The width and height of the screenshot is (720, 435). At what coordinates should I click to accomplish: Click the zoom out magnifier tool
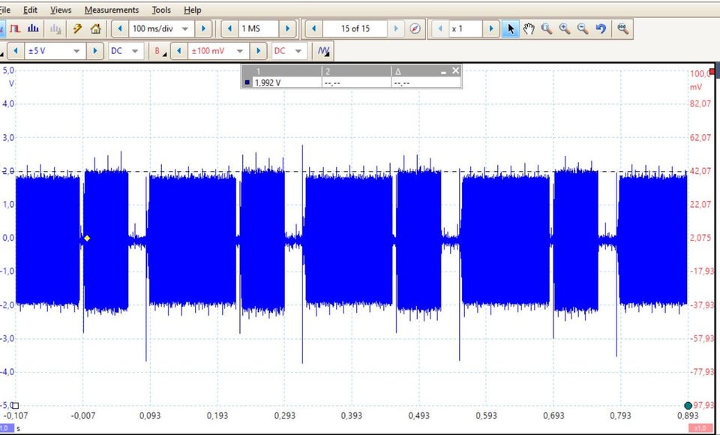point(583,28)
